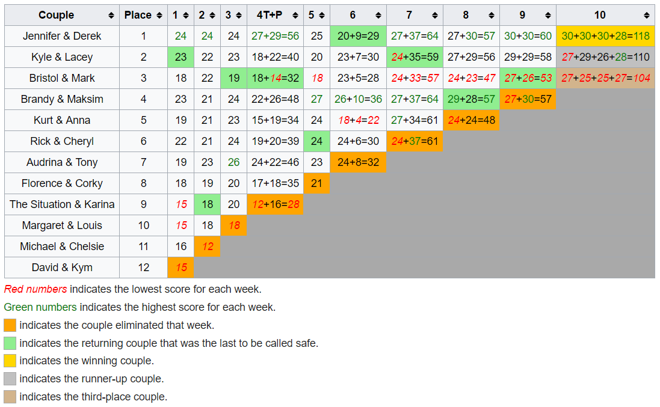660x407 pixels.
Task: Click the light green last-called-safe legend swatch
Action: tap(10, 343)
